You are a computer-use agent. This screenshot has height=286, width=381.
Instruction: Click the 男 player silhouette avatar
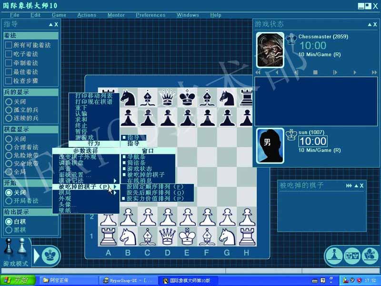coord(270,145)
